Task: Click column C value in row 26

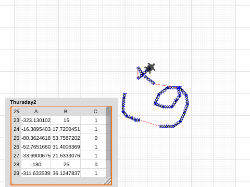Action: (x=93, y=147)
